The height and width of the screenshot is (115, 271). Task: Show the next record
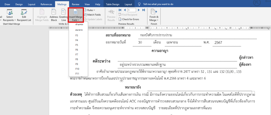[139, 10]
